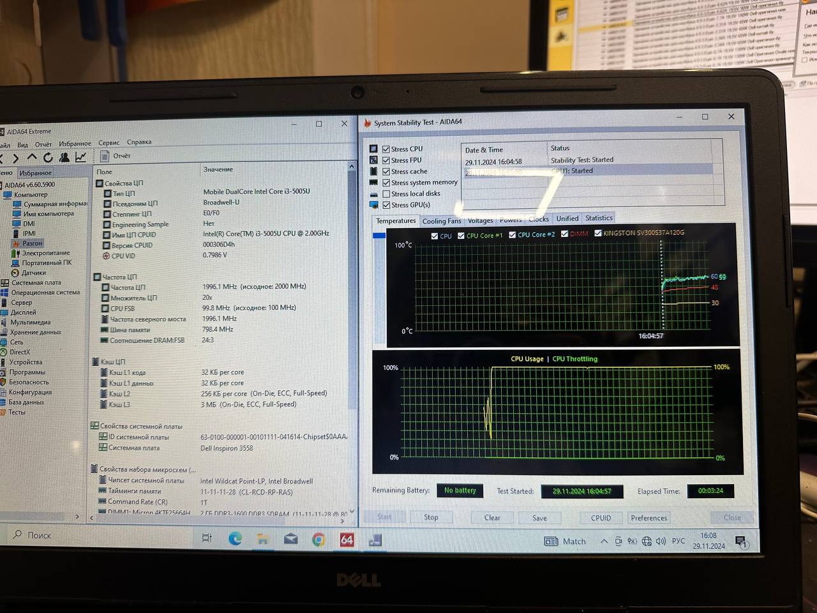Viewport: 817px width, 613px height.
Task: Open the IPMI tree item
Action: (x=24, y=234)
